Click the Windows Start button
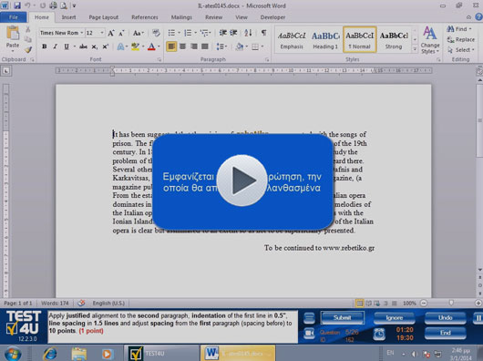This screenshot has width=483, height=361. coord(13,354)
